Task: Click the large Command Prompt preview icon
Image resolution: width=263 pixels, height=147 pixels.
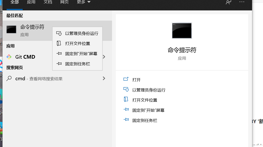Action: [x=182, y=30]
